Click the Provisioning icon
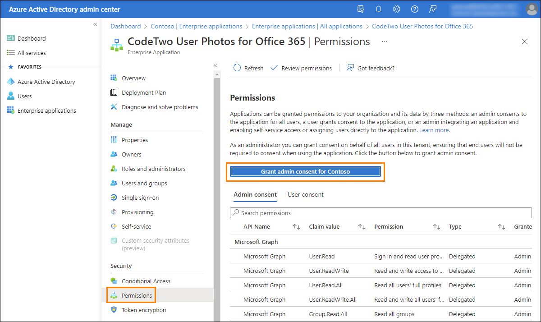The width and height of the screenshot is (541, 322). click(114, 212)
